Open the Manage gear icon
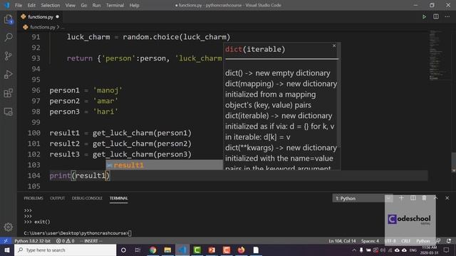The height and width of the screenshot is (256, 456). point(9,227)
